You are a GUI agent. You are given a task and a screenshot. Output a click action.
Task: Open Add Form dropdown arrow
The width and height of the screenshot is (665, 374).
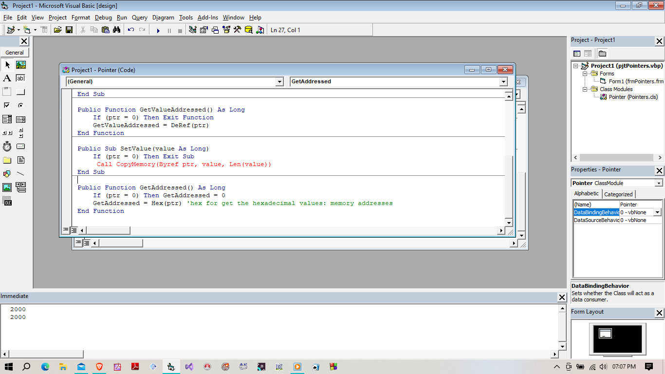(x=35, y=30)
